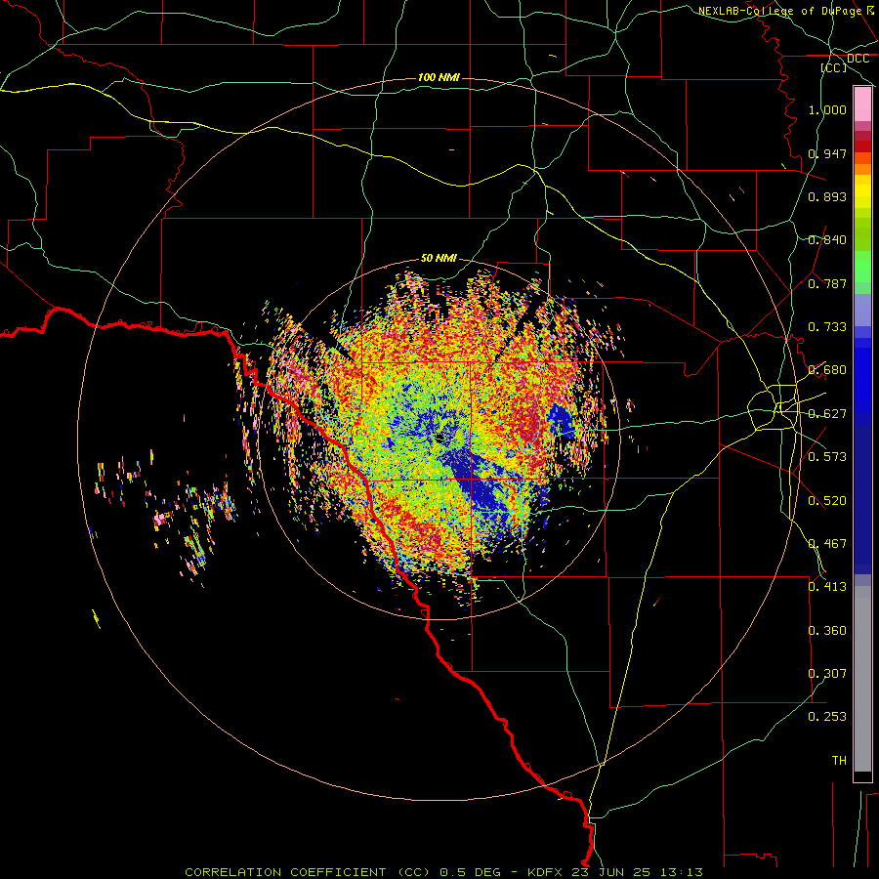879x879 pixels.
Task: Click the 0.680 legend value
Action: tap(827, 370)
